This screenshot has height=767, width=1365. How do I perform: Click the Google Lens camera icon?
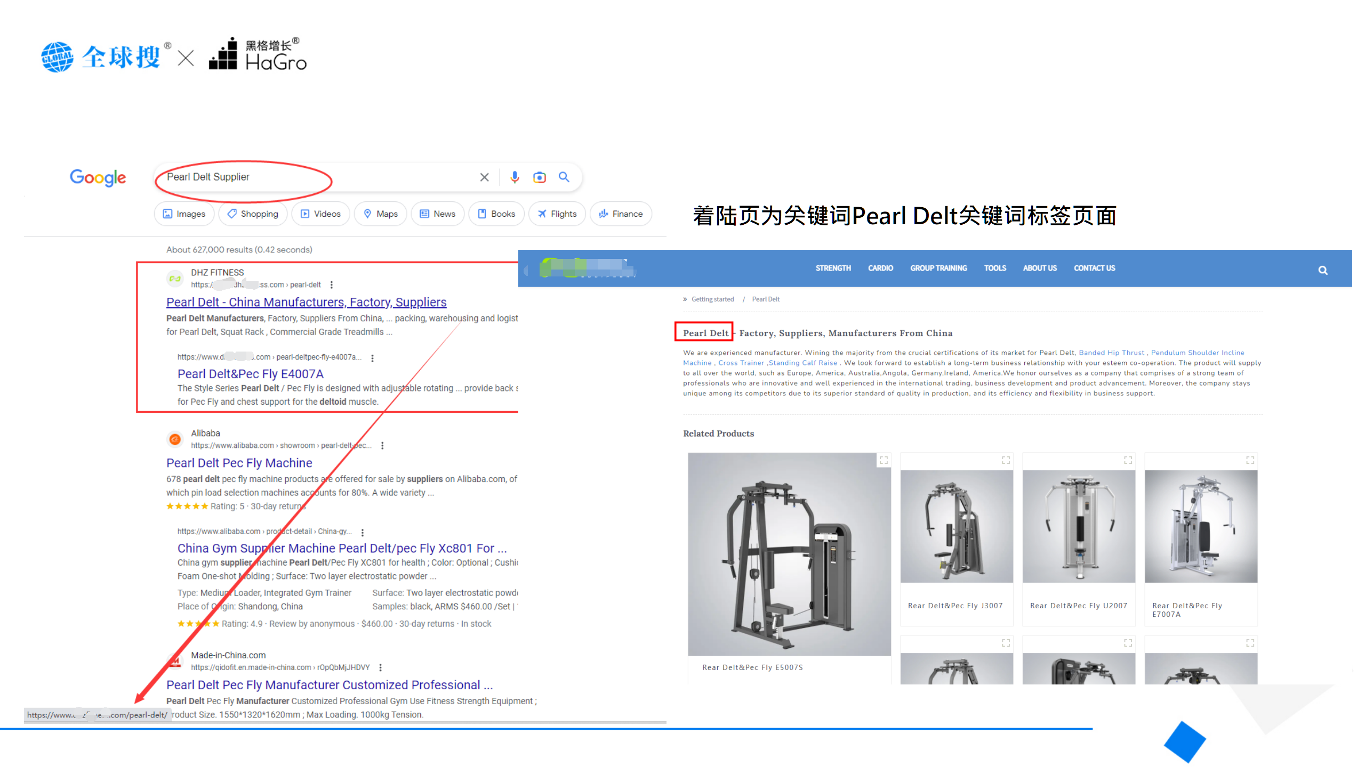tap(539, 177)
